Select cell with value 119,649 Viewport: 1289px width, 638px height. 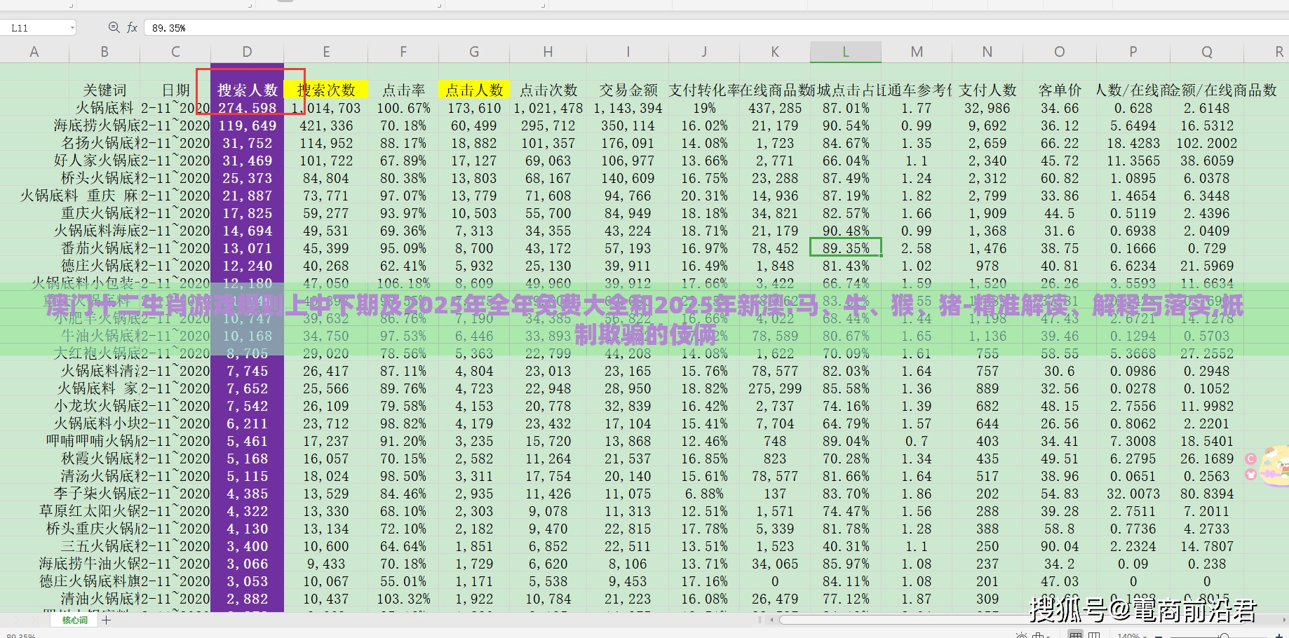tap(247, 125)
